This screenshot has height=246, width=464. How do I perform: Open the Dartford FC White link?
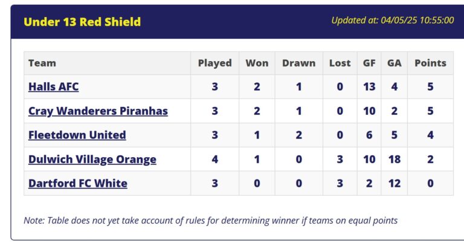pyautogui.click(x=78, y=183)
